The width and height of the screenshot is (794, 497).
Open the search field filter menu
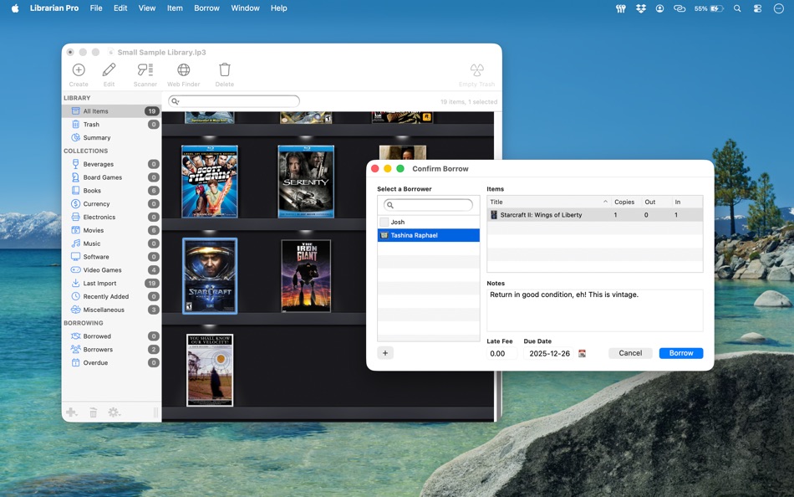pyautogui.click(x=174, y=100)
